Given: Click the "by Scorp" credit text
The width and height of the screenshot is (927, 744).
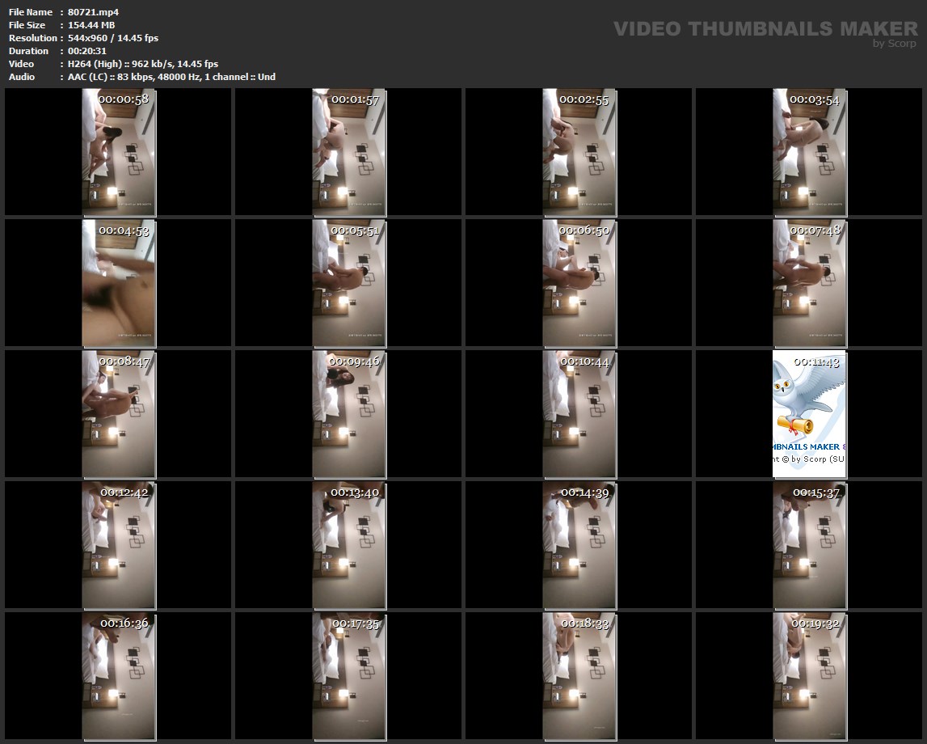Looking at the screenshot, I should tap(894, 44).
